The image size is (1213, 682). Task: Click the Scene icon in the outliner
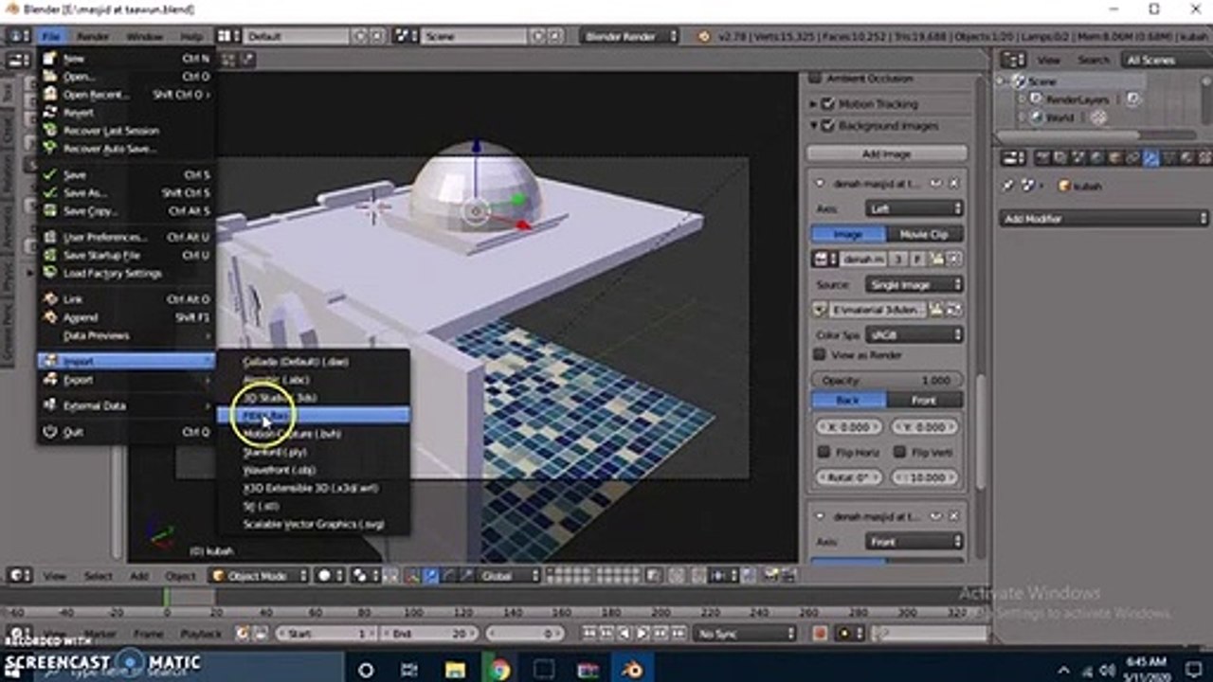1020,81
